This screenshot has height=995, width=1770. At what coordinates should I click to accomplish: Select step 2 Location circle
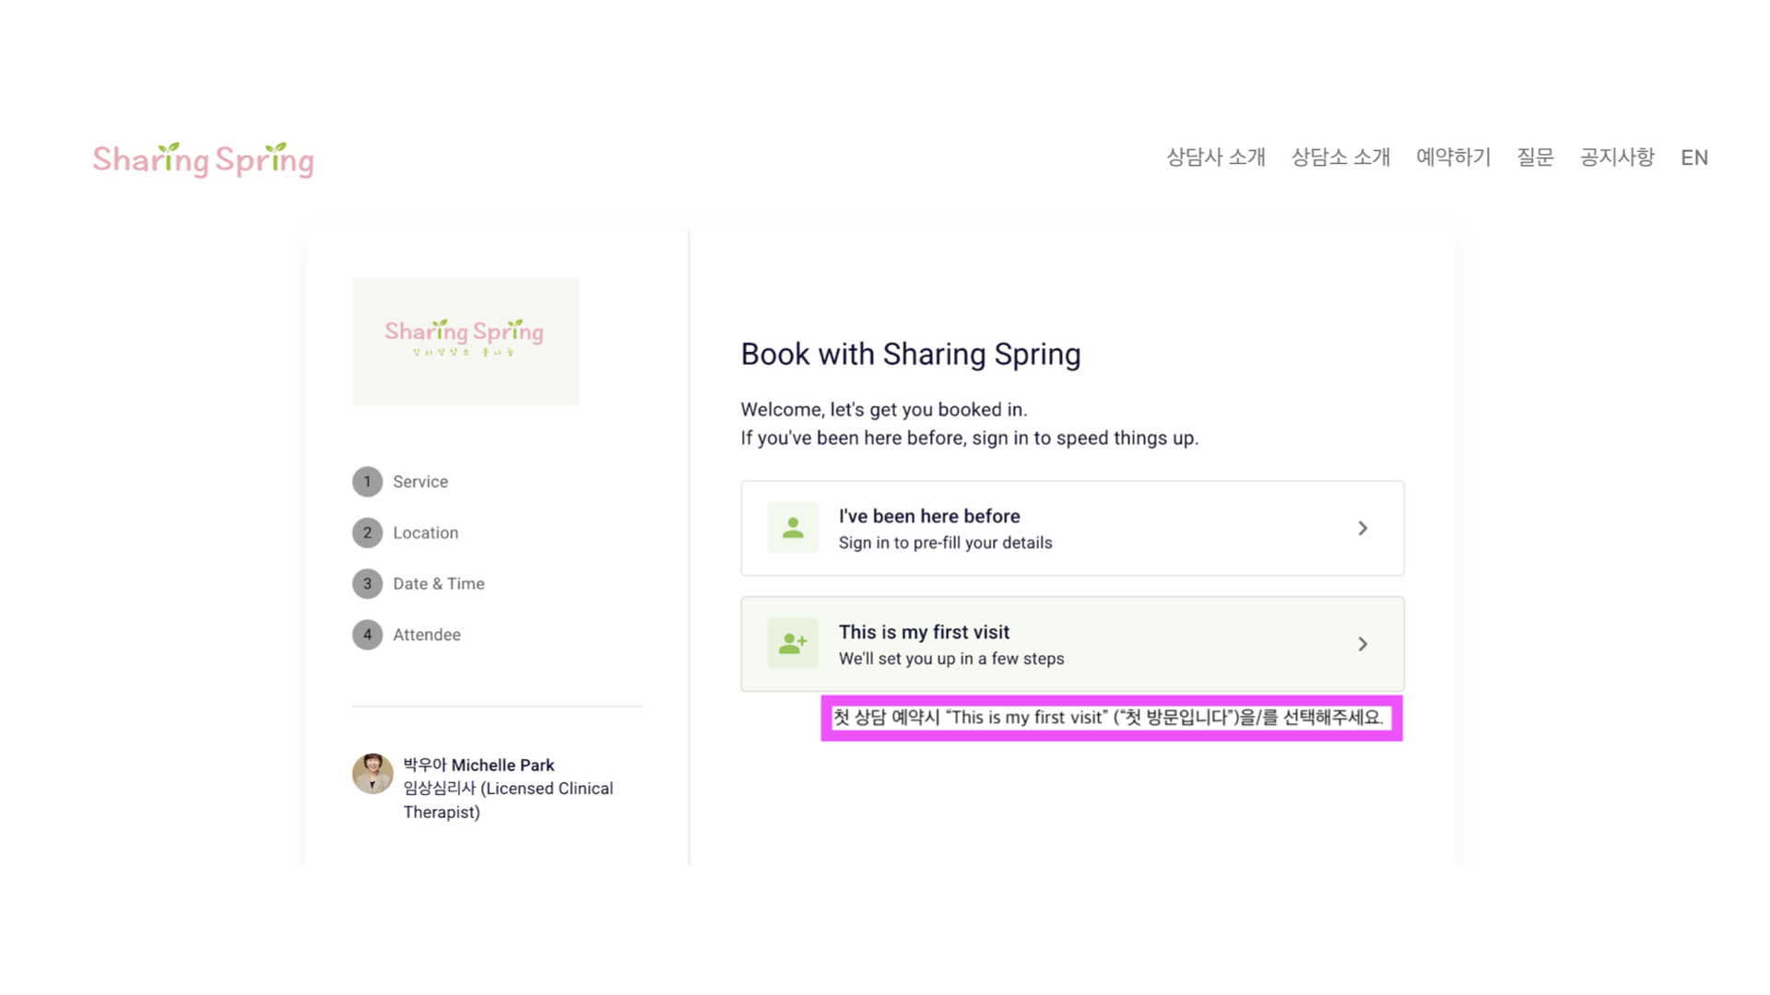click(367, 533)
